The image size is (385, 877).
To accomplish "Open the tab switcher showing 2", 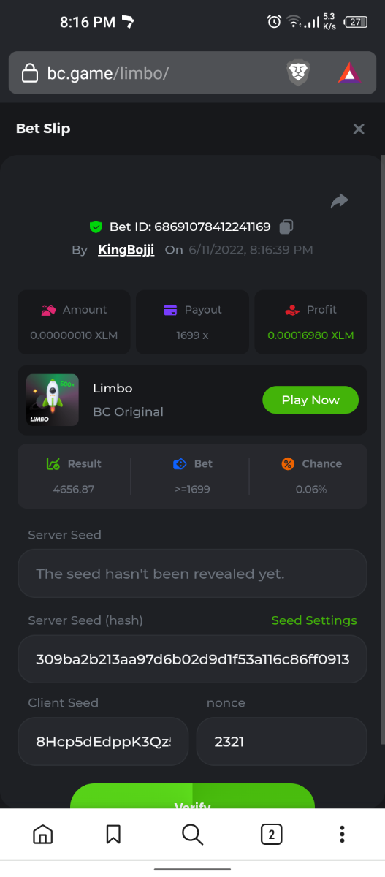I will tap(271, 834).
